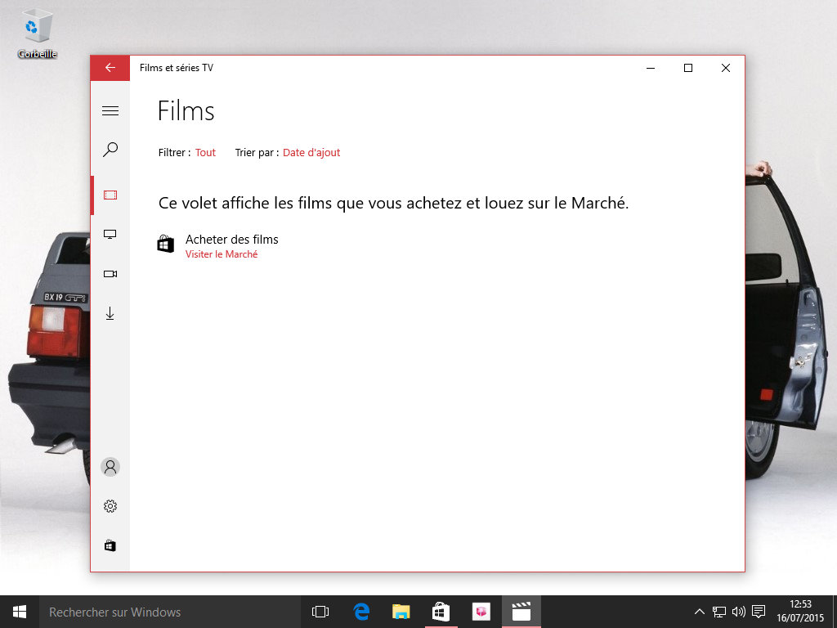Open the Store bag icon in sidebar
The height and width of the screenshot is (628, 837).
(x=110, y=545)
